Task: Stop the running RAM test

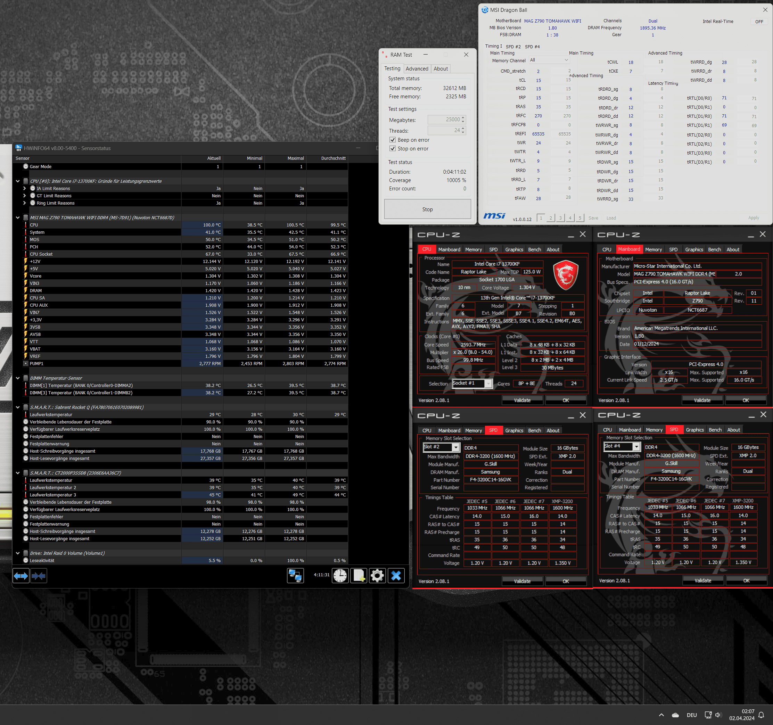Action: tap(427, 209)
